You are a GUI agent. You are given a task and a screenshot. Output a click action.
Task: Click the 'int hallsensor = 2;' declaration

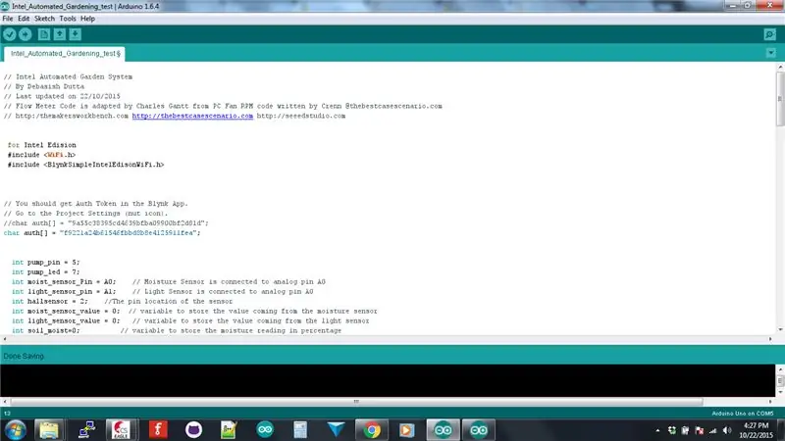point(50,301)
